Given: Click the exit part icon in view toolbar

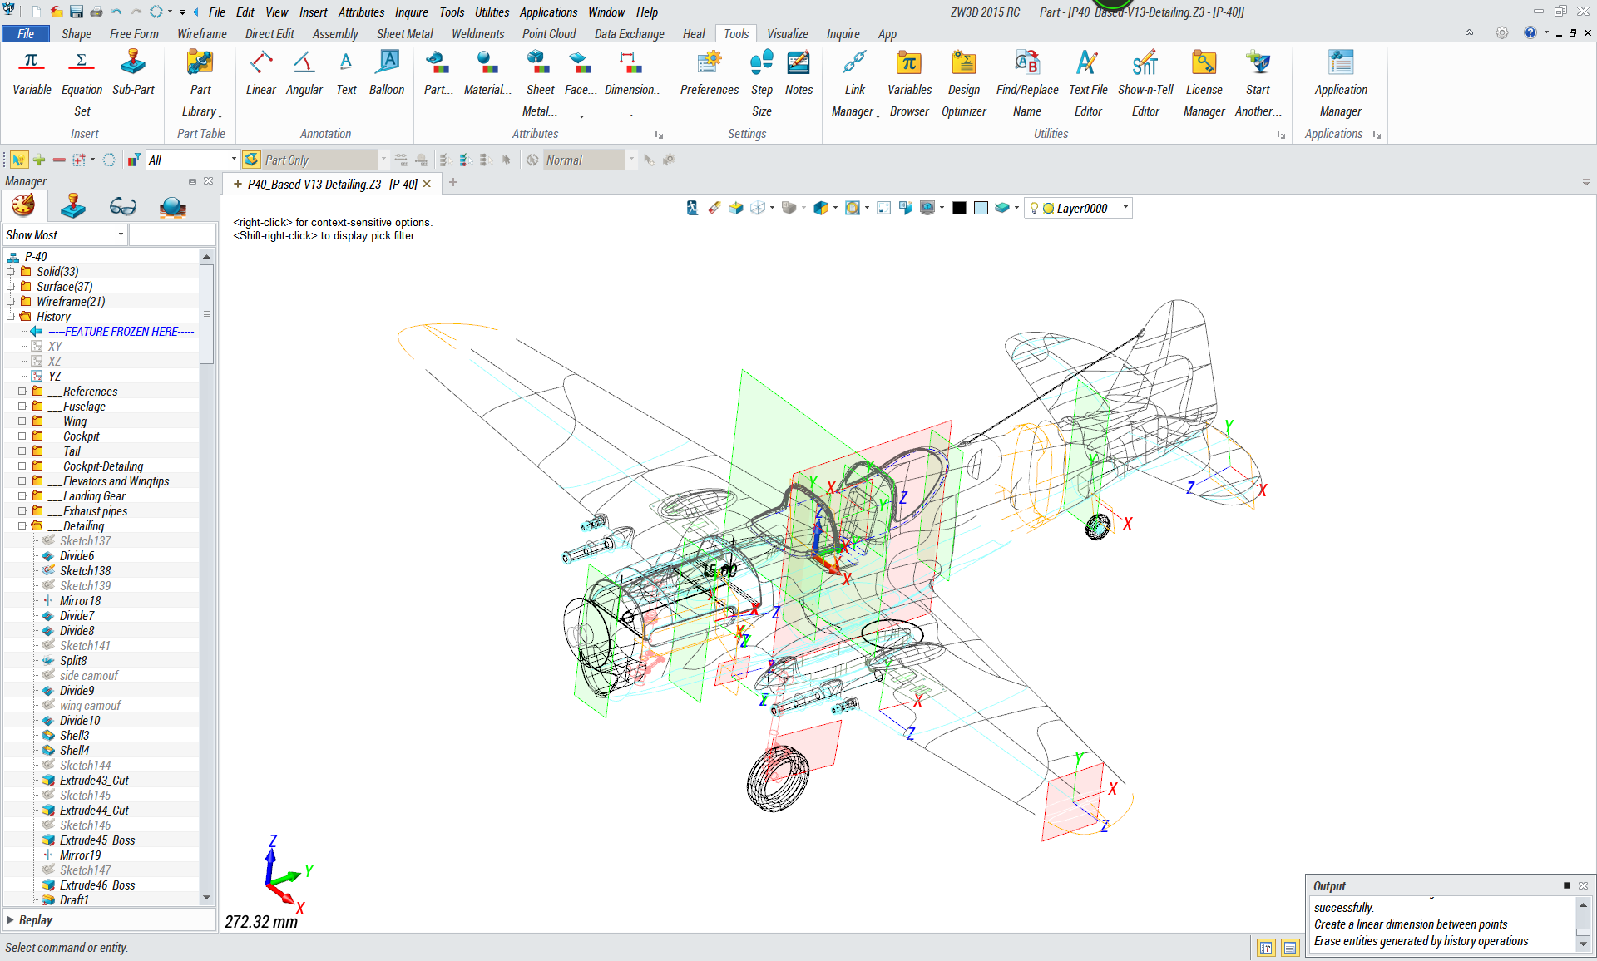Looking at the screenshot, I should point(692,208).
